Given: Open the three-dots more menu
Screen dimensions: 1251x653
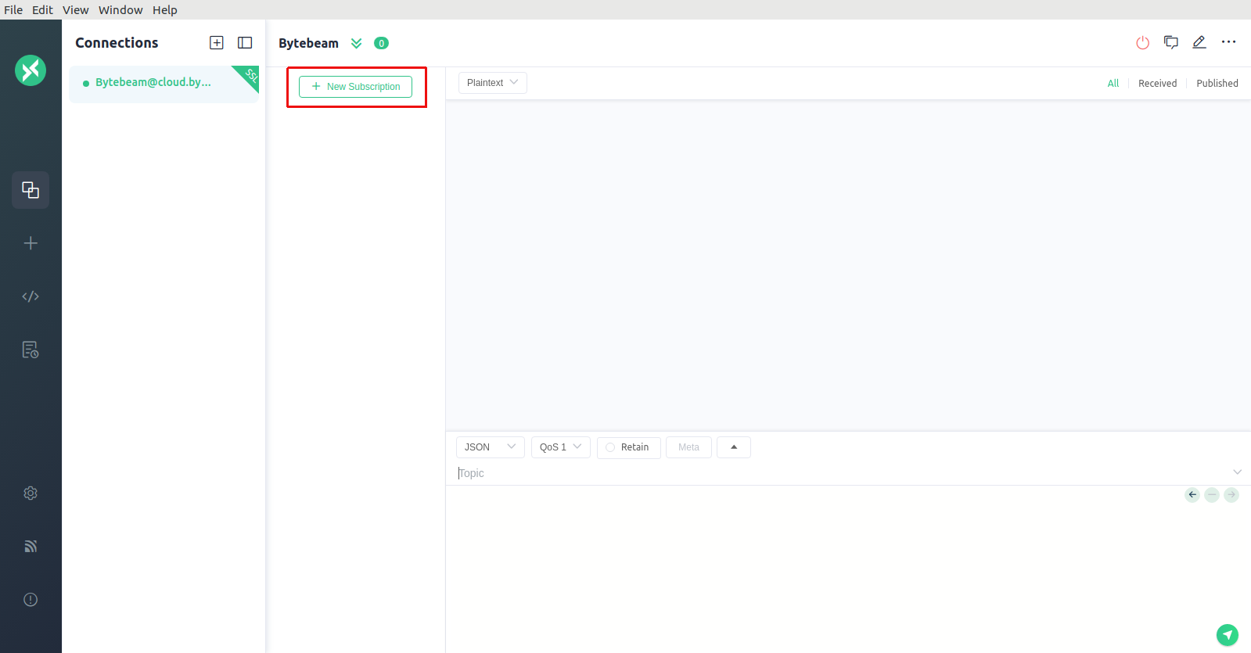Looking at the screenshot, I should [x=1229, y=42].
